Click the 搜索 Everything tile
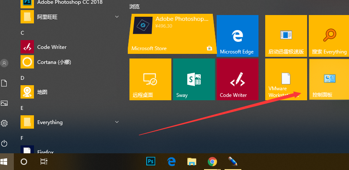Screen dimensions: 349x170 tap(329, 36)
